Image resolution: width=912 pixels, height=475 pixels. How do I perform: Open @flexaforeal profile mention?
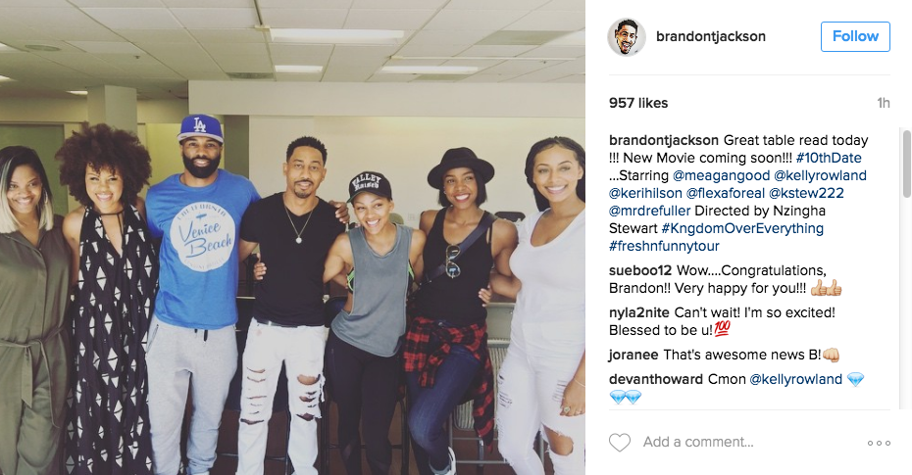(726, 193)
